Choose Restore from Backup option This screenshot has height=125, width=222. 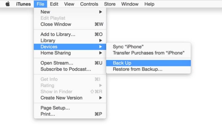click(148, 69)
